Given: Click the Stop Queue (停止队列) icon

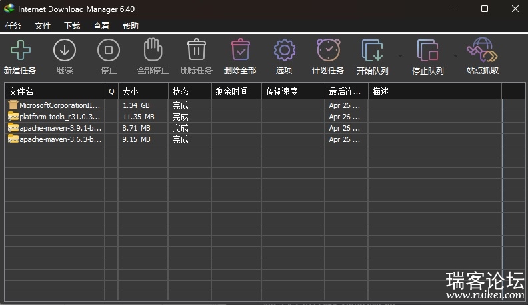Looking at the screenshot, I should 427,50.
